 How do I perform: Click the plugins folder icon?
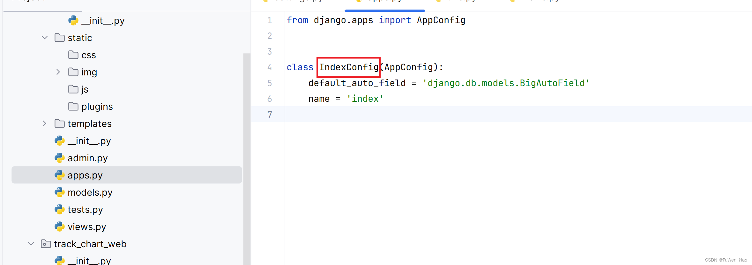tap(73, 106)
